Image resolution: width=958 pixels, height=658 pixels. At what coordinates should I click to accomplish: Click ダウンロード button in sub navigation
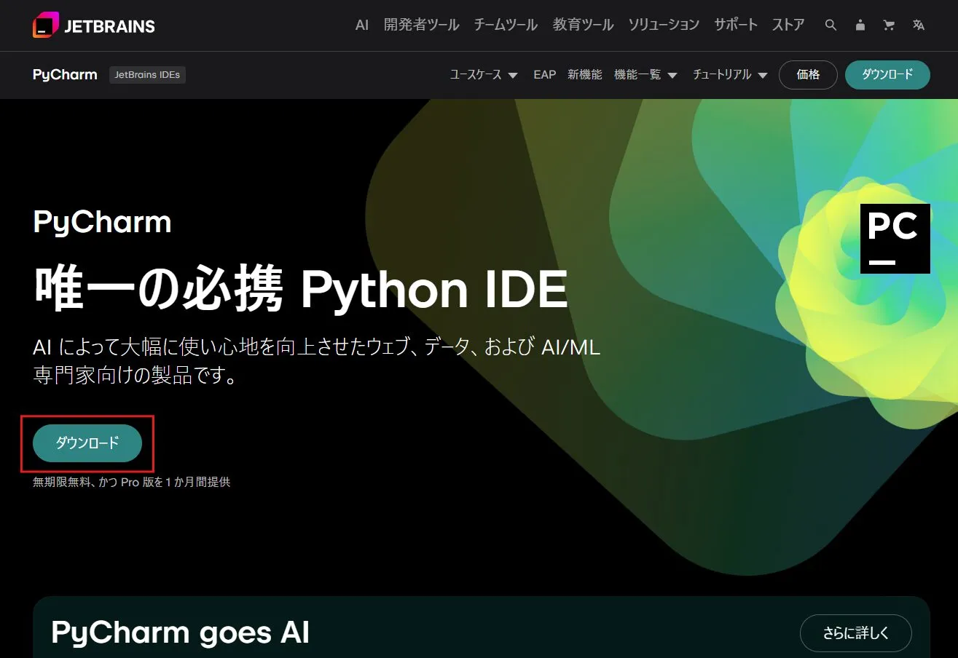pos(887,74)
